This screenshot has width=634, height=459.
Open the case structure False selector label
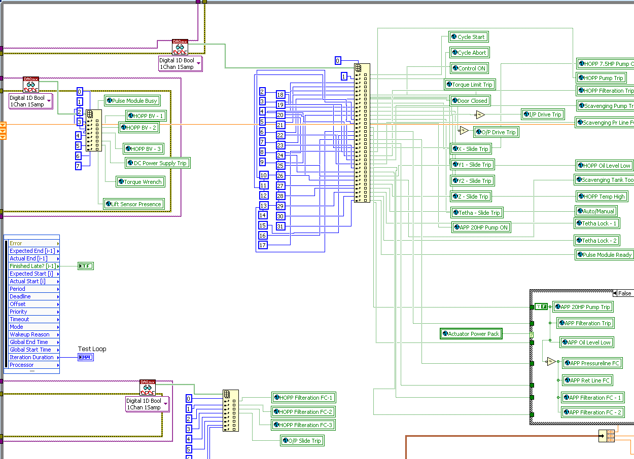click(625, 293)
